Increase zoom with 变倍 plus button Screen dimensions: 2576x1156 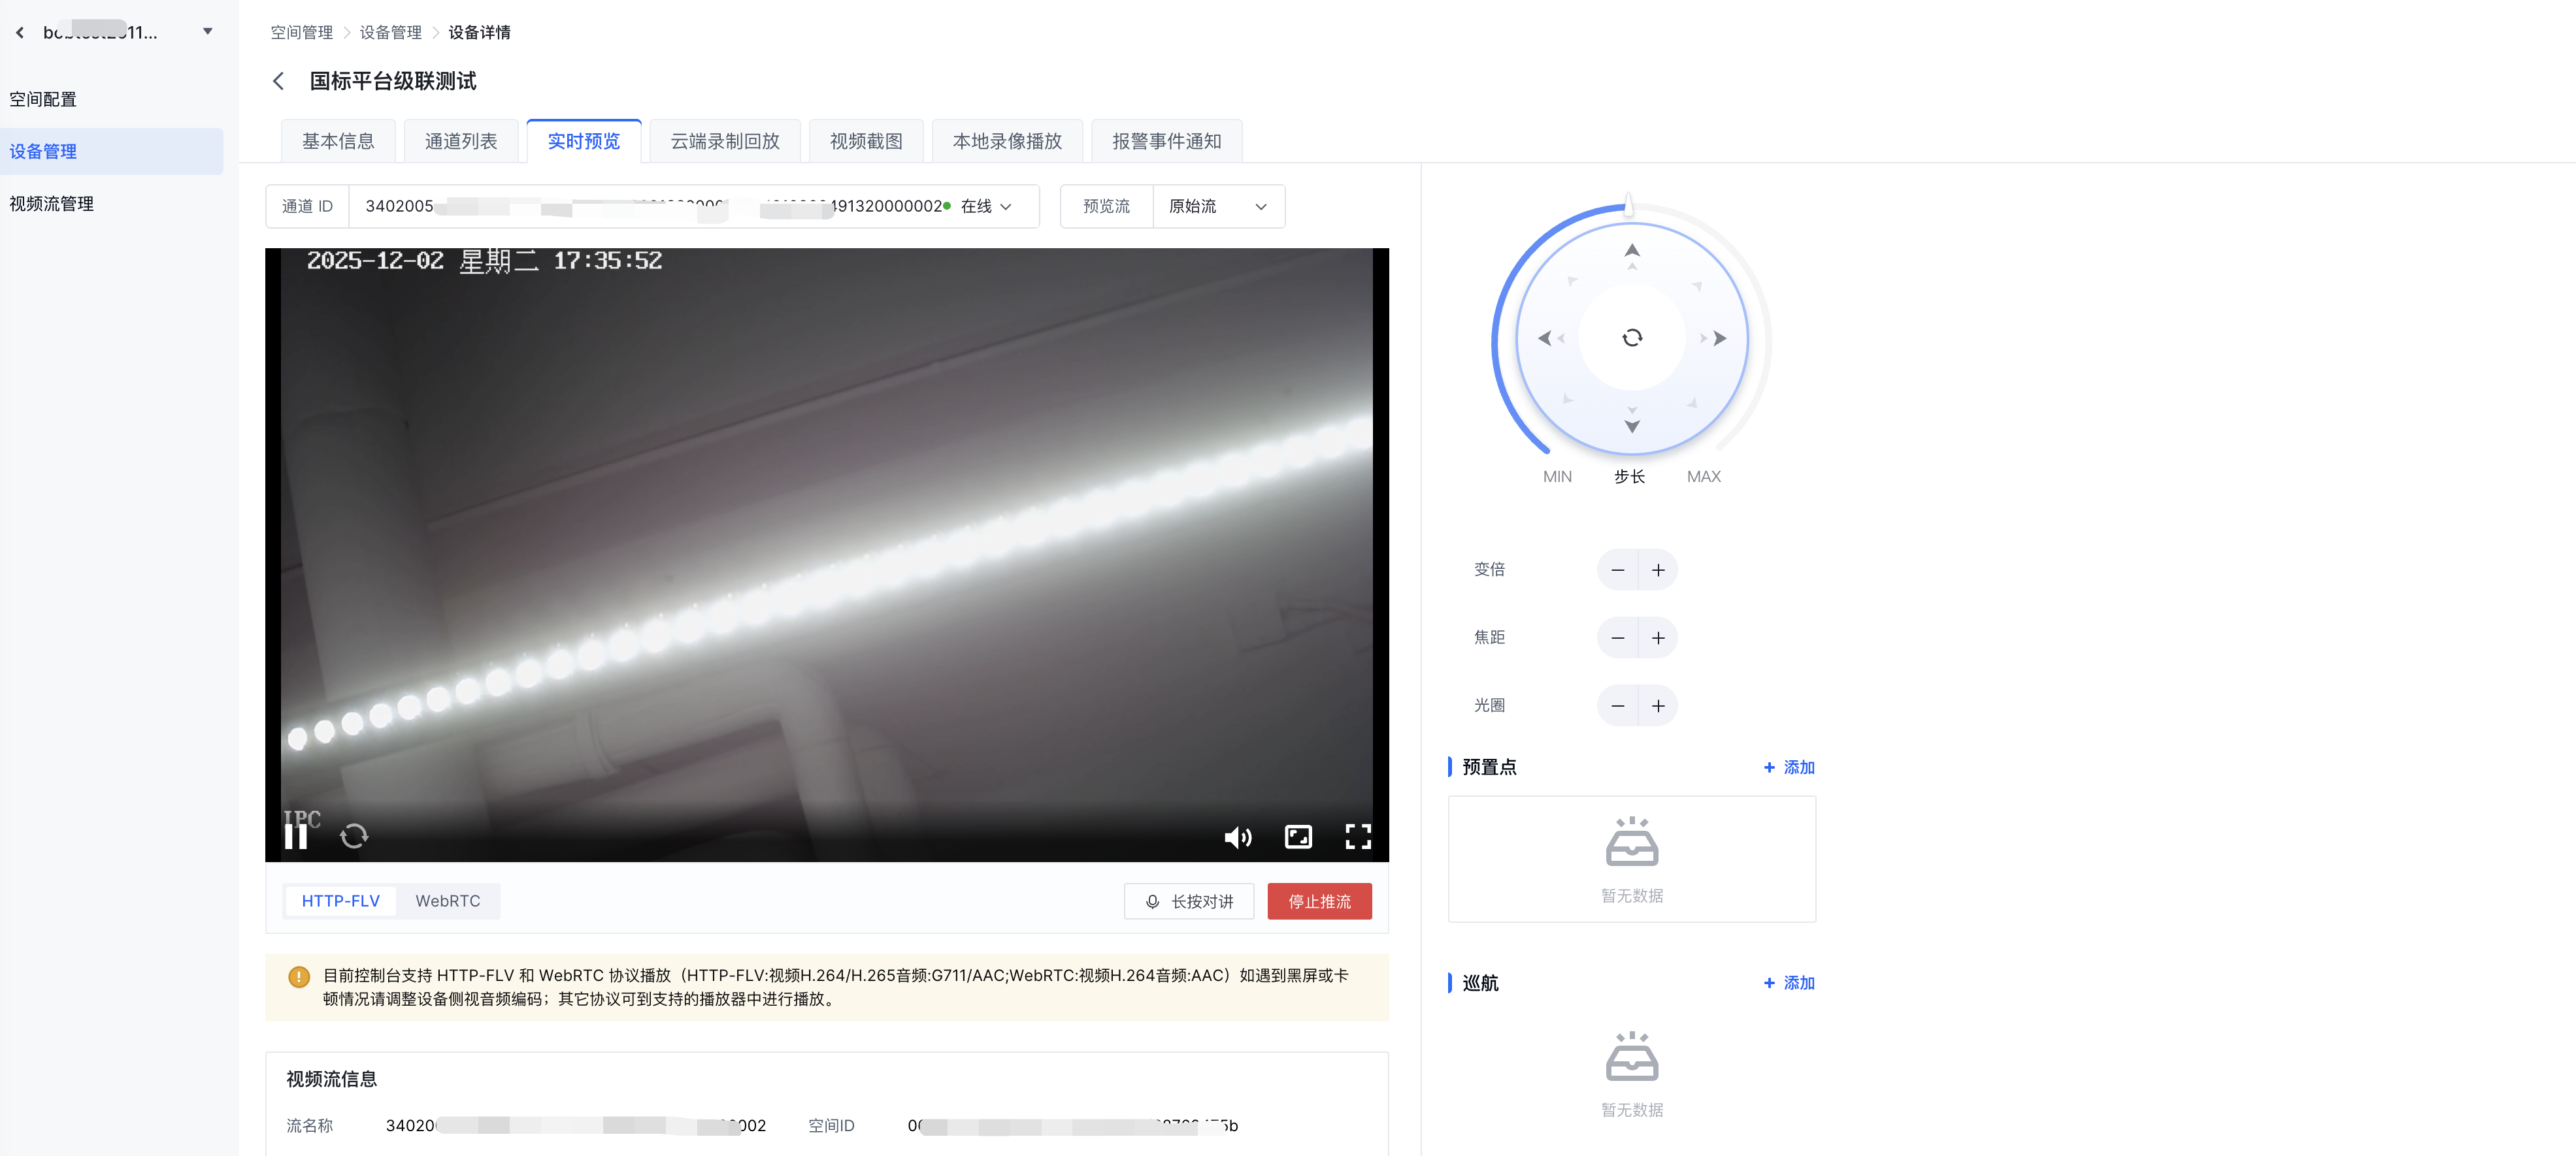tap(1658, 570)
